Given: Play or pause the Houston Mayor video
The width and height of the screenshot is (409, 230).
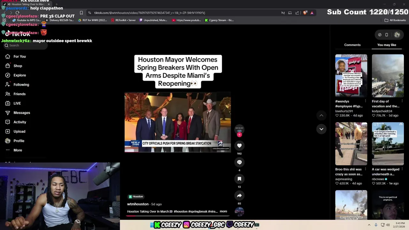Looking at the screenshot, I should click(x=178, y=122).
